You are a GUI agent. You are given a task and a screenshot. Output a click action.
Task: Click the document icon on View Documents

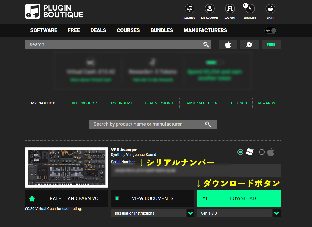(x=117, y=198)
